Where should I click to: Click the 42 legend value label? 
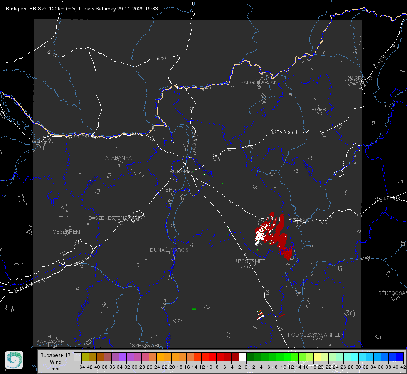click(x=403, y=367)
